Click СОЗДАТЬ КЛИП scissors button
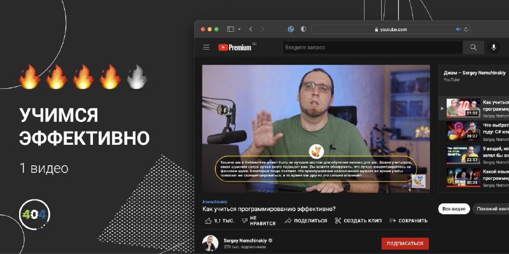This screenshot has width=509, height=254. point(358,220)
